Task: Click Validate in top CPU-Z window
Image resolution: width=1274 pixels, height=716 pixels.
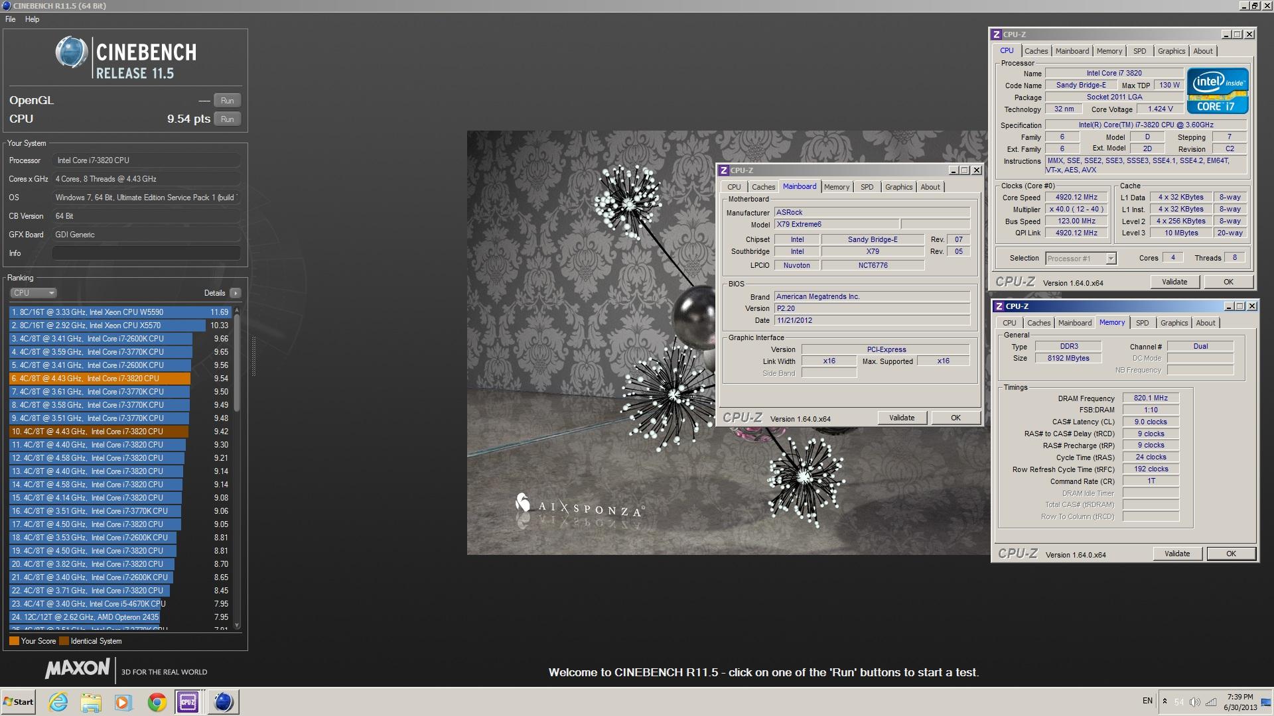Action: tap(1174, 282)
